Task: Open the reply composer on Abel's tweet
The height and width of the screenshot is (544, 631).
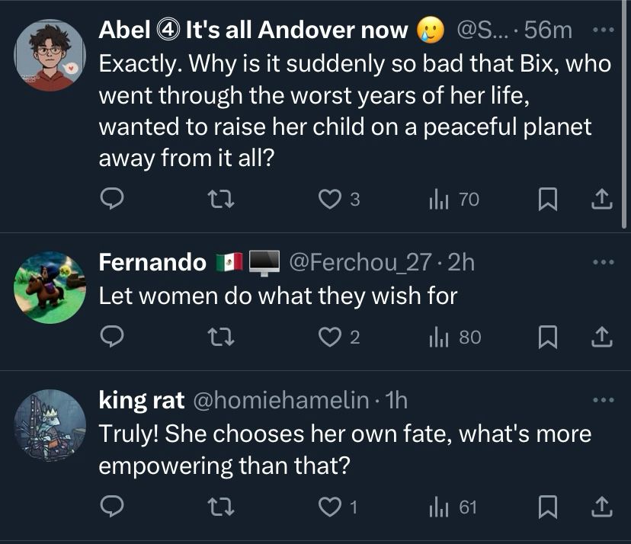Action: (x=113, y=199)
